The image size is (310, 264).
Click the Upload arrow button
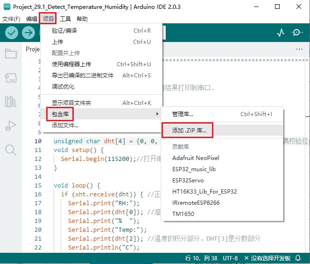[28, 33]
